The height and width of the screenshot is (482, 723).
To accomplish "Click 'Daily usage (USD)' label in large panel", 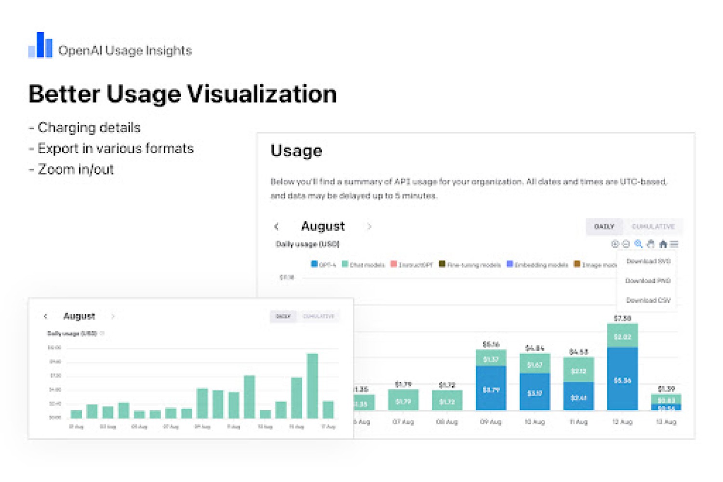I will point(308,244).
